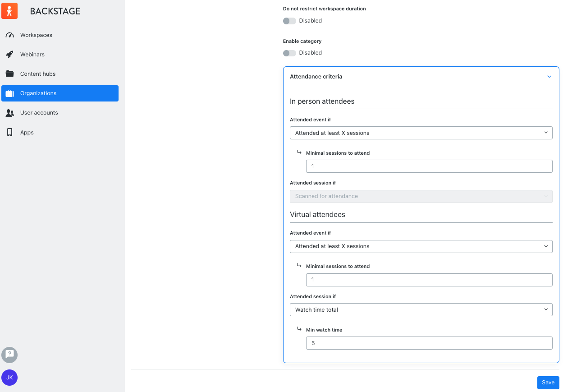Image resolution: width=563 pixels, height=392 pixels.
Task: Select the in-person Minimal sessions input field
Action: tap(429, 166)
